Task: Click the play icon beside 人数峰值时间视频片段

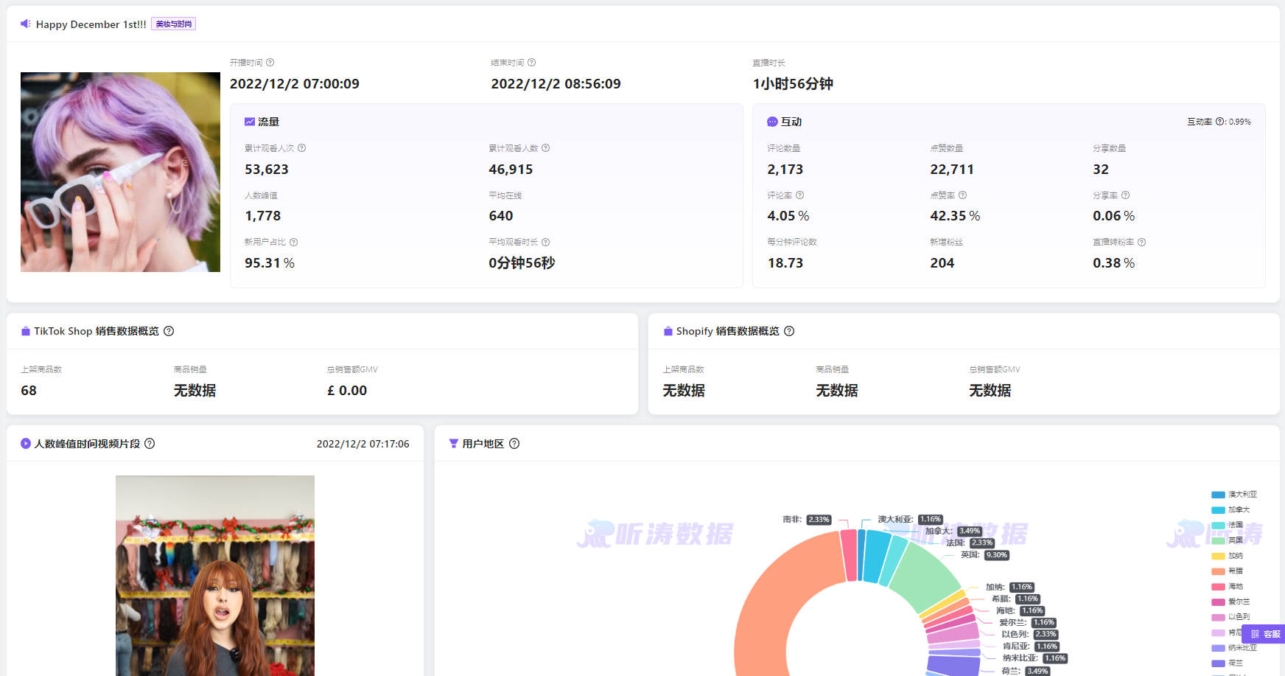Action: pyautogui.click(x=25, y=444)
